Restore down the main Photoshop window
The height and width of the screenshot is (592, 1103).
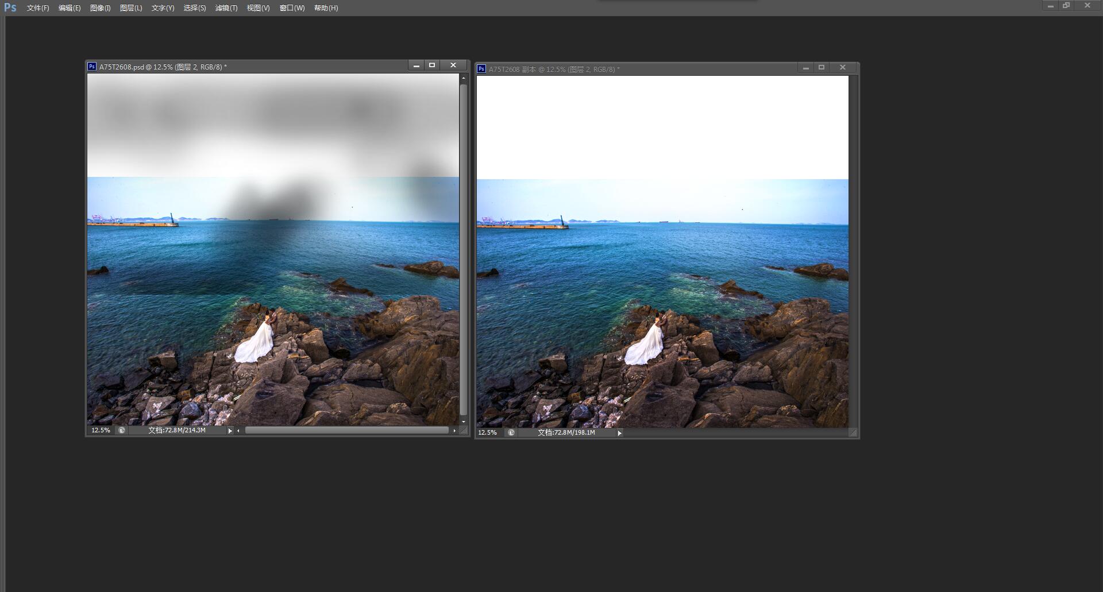coord(1066,6)
